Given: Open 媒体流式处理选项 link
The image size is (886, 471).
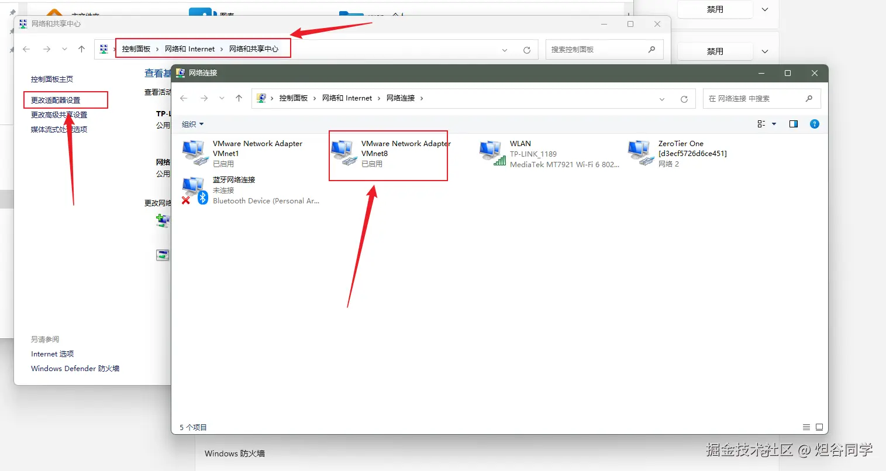Looking at the screenshot, I should pos(59,129).
